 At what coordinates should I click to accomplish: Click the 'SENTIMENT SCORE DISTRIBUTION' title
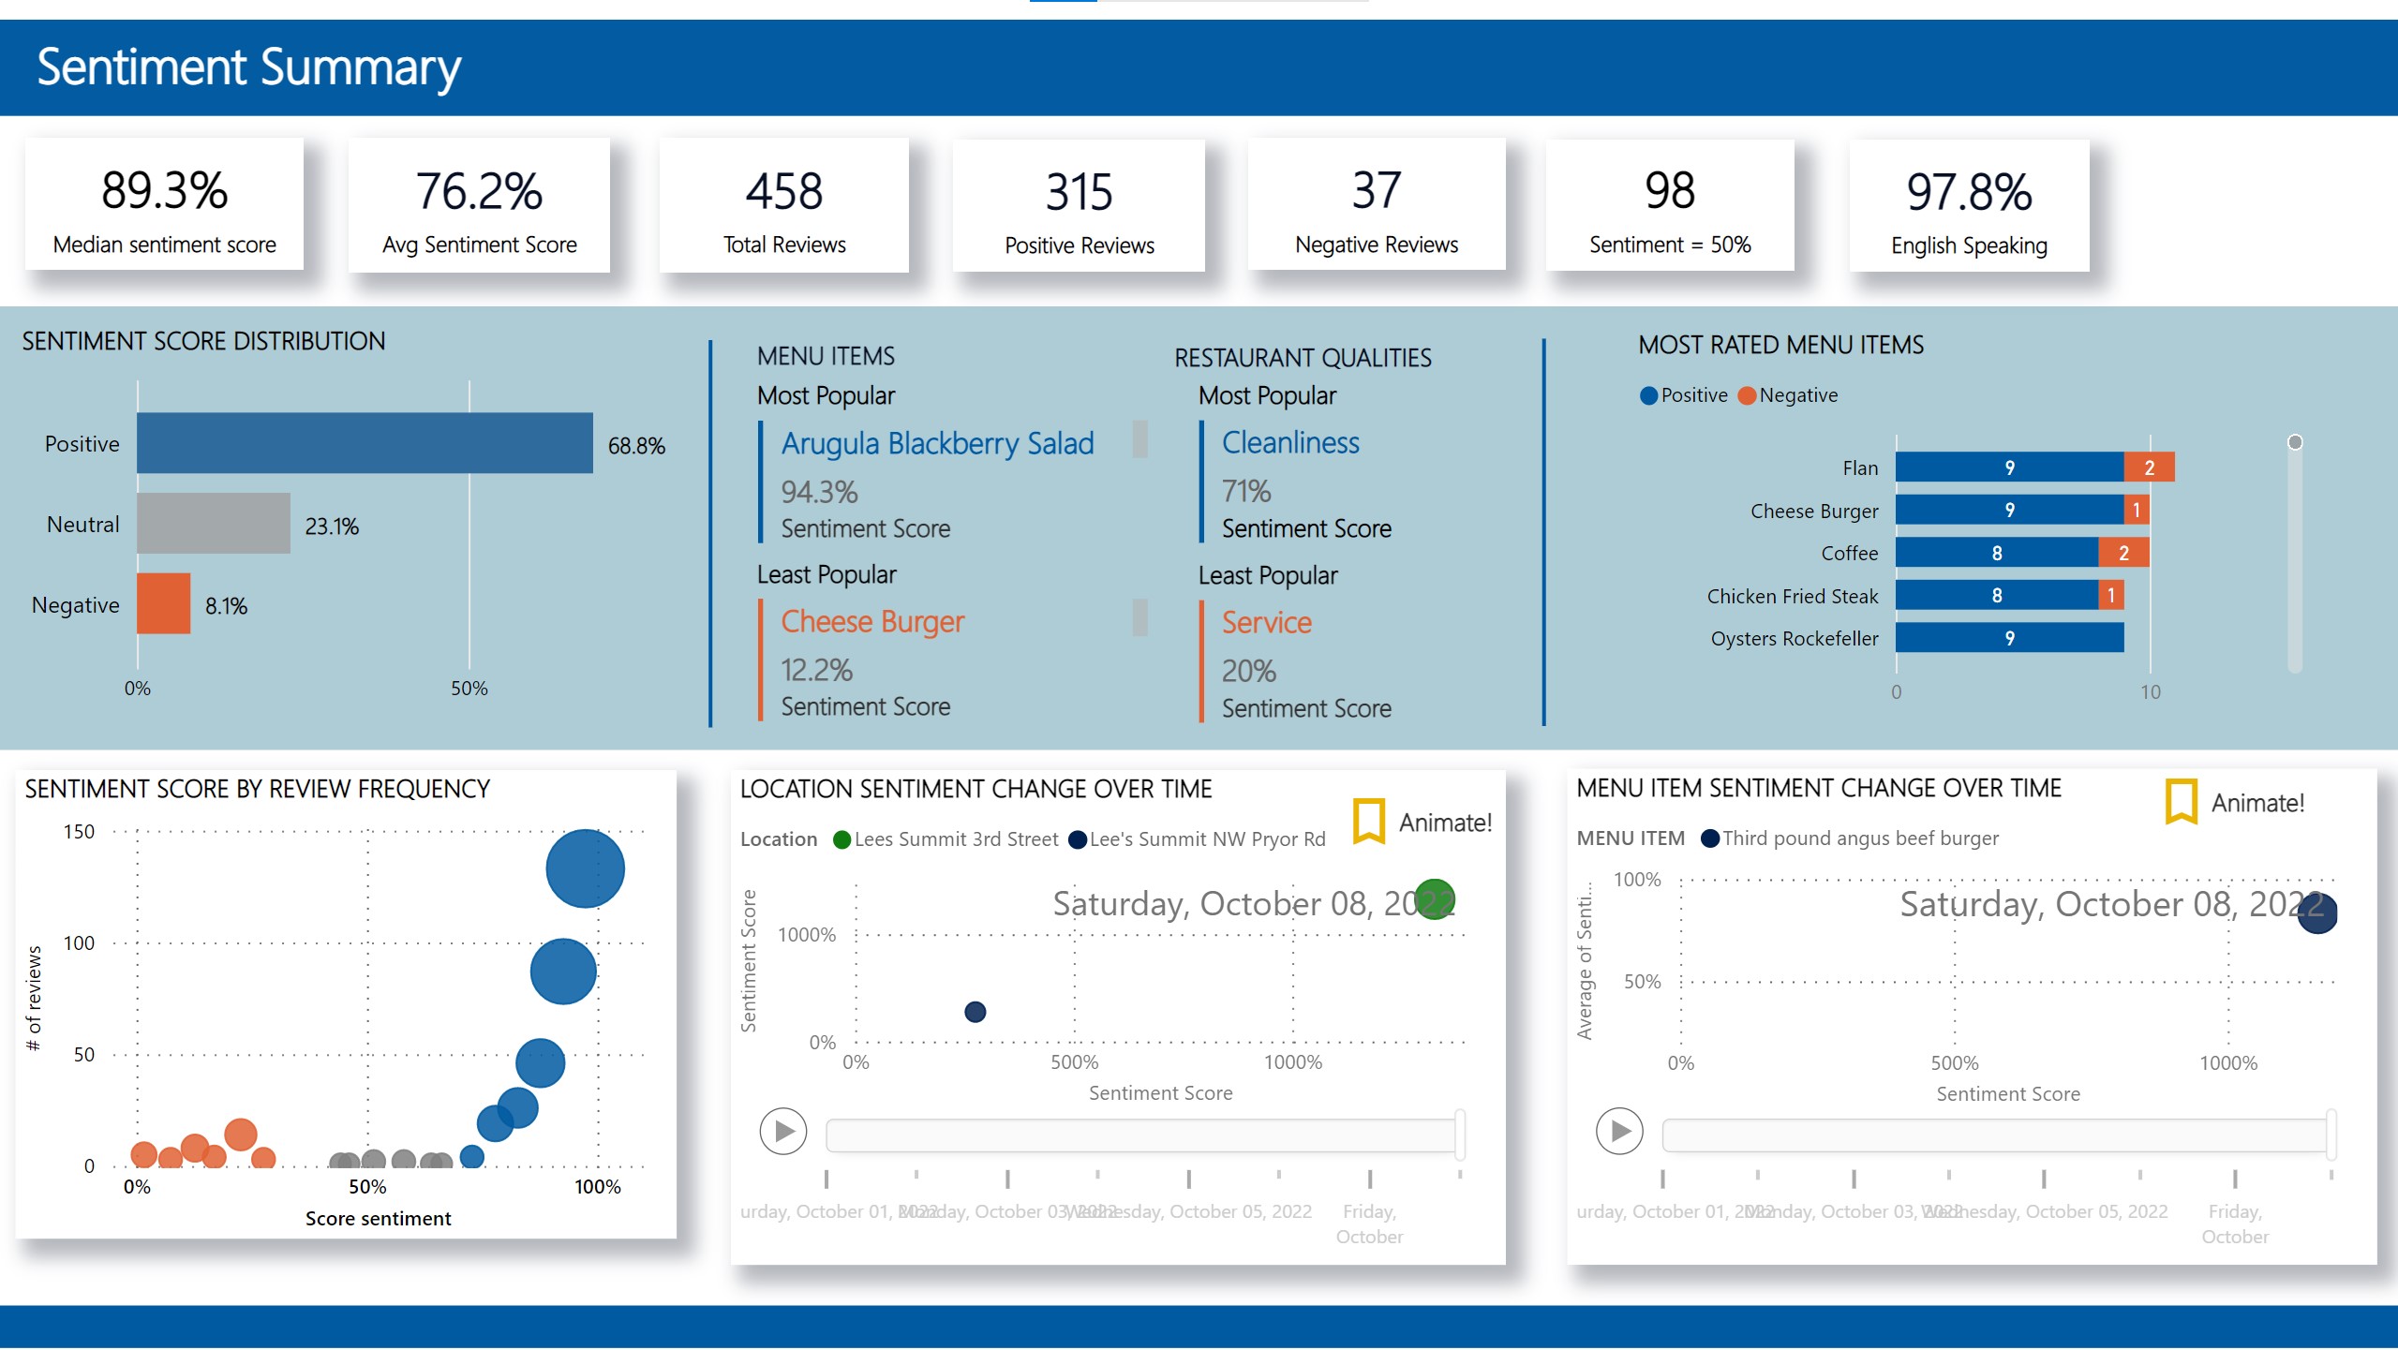[x=203, y=341]
